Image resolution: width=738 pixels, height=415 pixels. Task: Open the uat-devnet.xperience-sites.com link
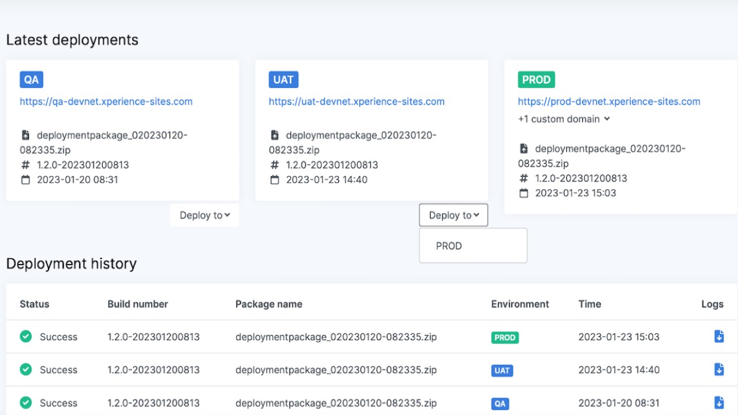[356, 101]
